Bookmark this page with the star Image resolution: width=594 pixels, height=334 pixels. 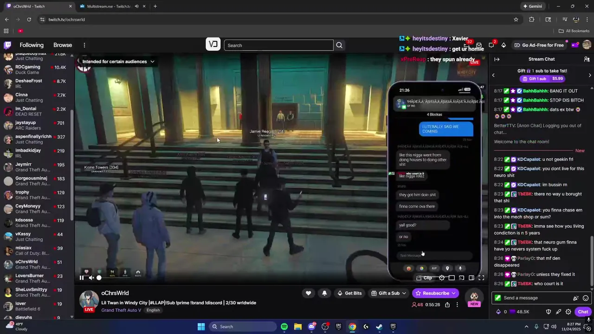[x=516, y=19]
